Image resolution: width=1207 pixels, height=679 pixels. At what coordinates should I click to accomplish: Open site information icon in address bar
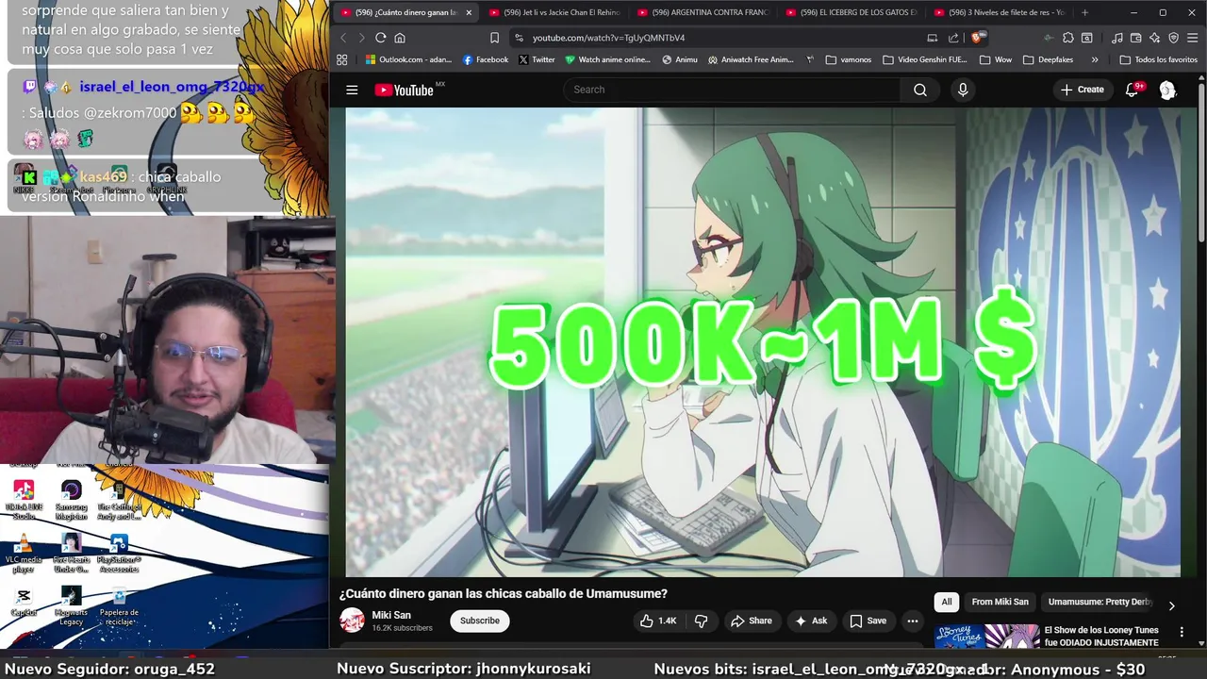(519, 38)
